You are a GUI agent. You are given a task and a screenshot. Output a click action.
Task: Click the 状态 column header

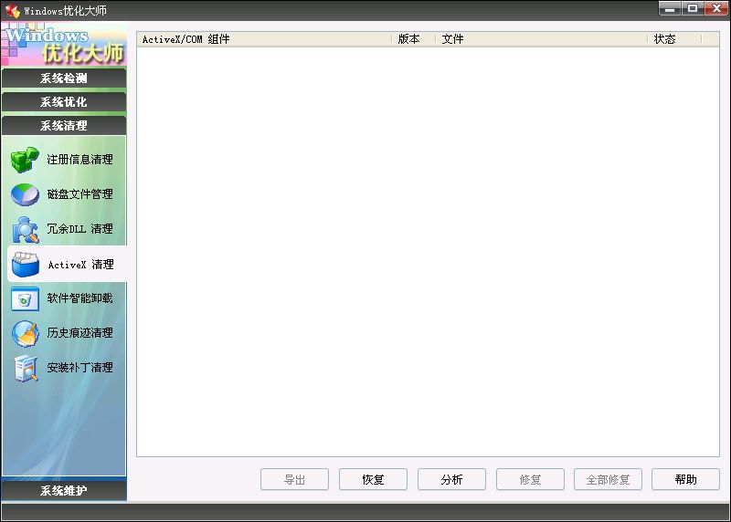[673, 39]
